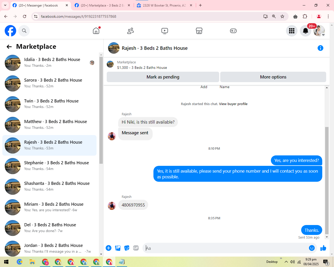Go back using Marketplace back arrow
The height and width of the screenshot is (267, 334).
(9, 47)
